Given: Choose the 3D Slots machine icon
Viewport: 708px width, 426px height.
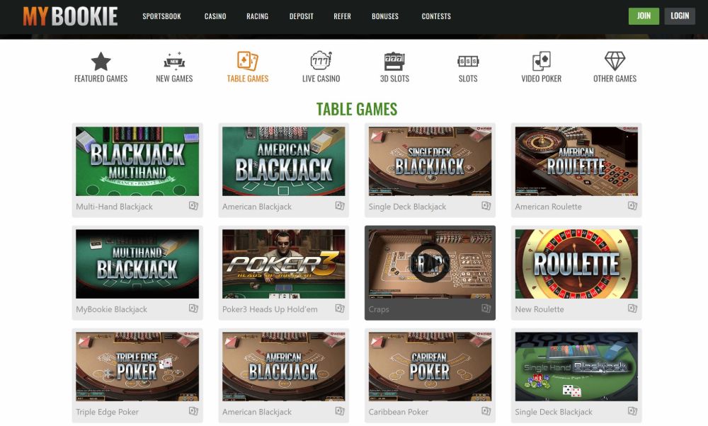Looking at the screenshot, I should click(394, 61).
